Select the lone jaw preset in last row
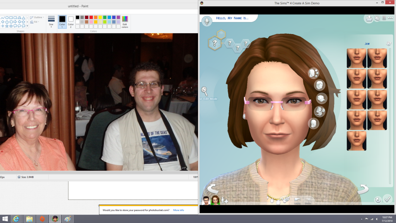 pos(356,141)
